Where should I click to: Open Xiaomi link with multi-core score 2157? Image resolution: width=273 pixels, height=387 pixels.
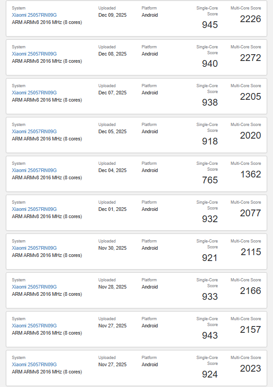coord(34,326)
